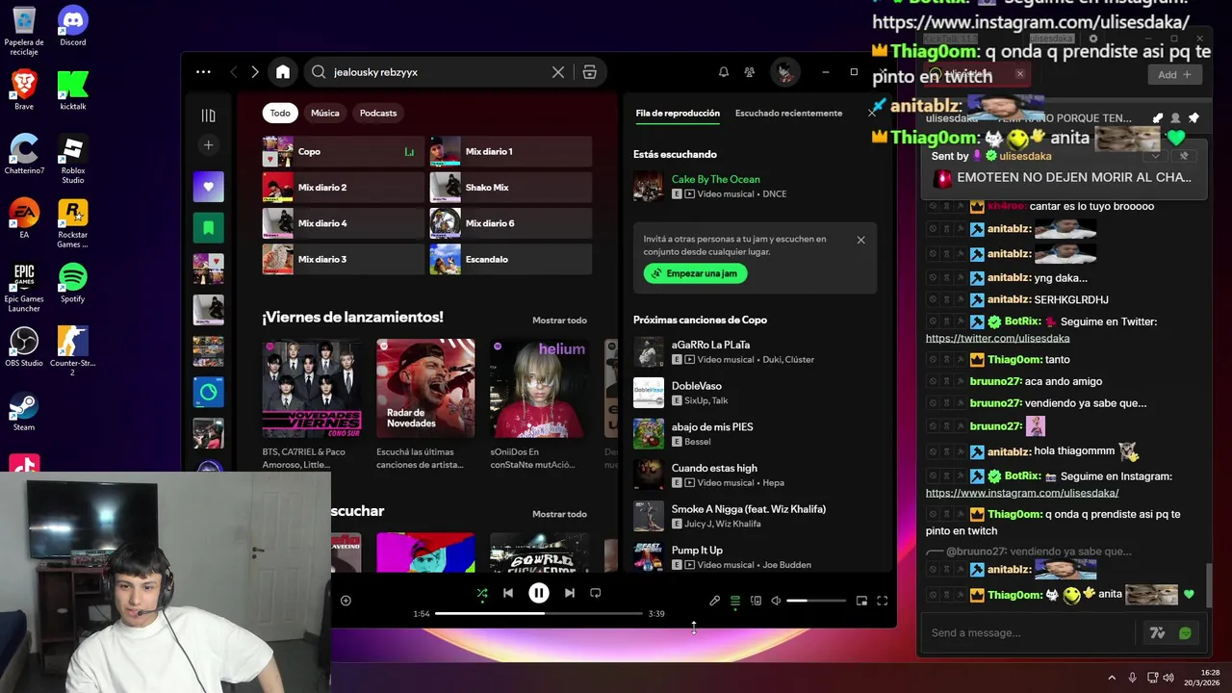
Task: Select aGaRRo La PLaTa in queue
Action: click(754, 351)
